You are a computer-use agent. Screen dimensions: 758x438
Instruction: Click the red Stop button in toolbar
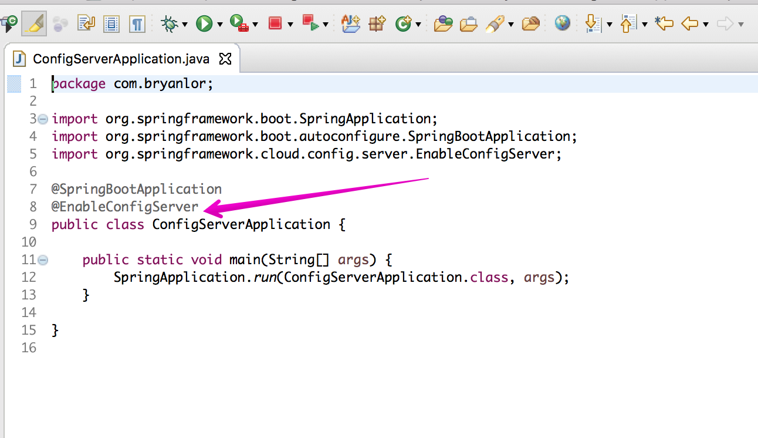click(x=275, y=23)
